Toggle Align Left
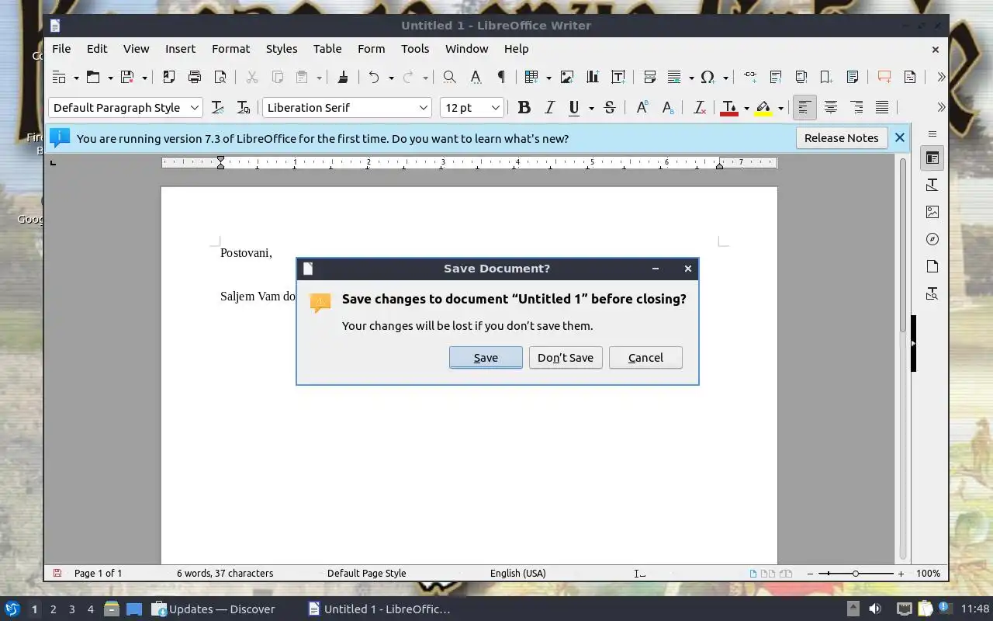Image resolution: width=993 pixels, height=621 pixels. click(804, 108)
